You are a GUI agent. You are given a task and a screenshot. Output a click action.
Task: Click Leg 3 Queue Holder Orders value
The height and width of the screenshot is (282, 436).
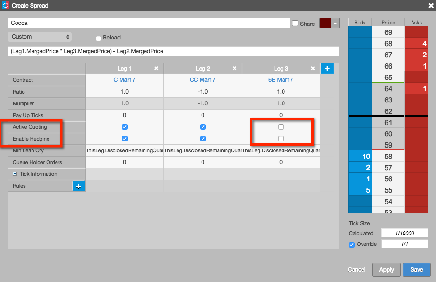pos(281,162)
